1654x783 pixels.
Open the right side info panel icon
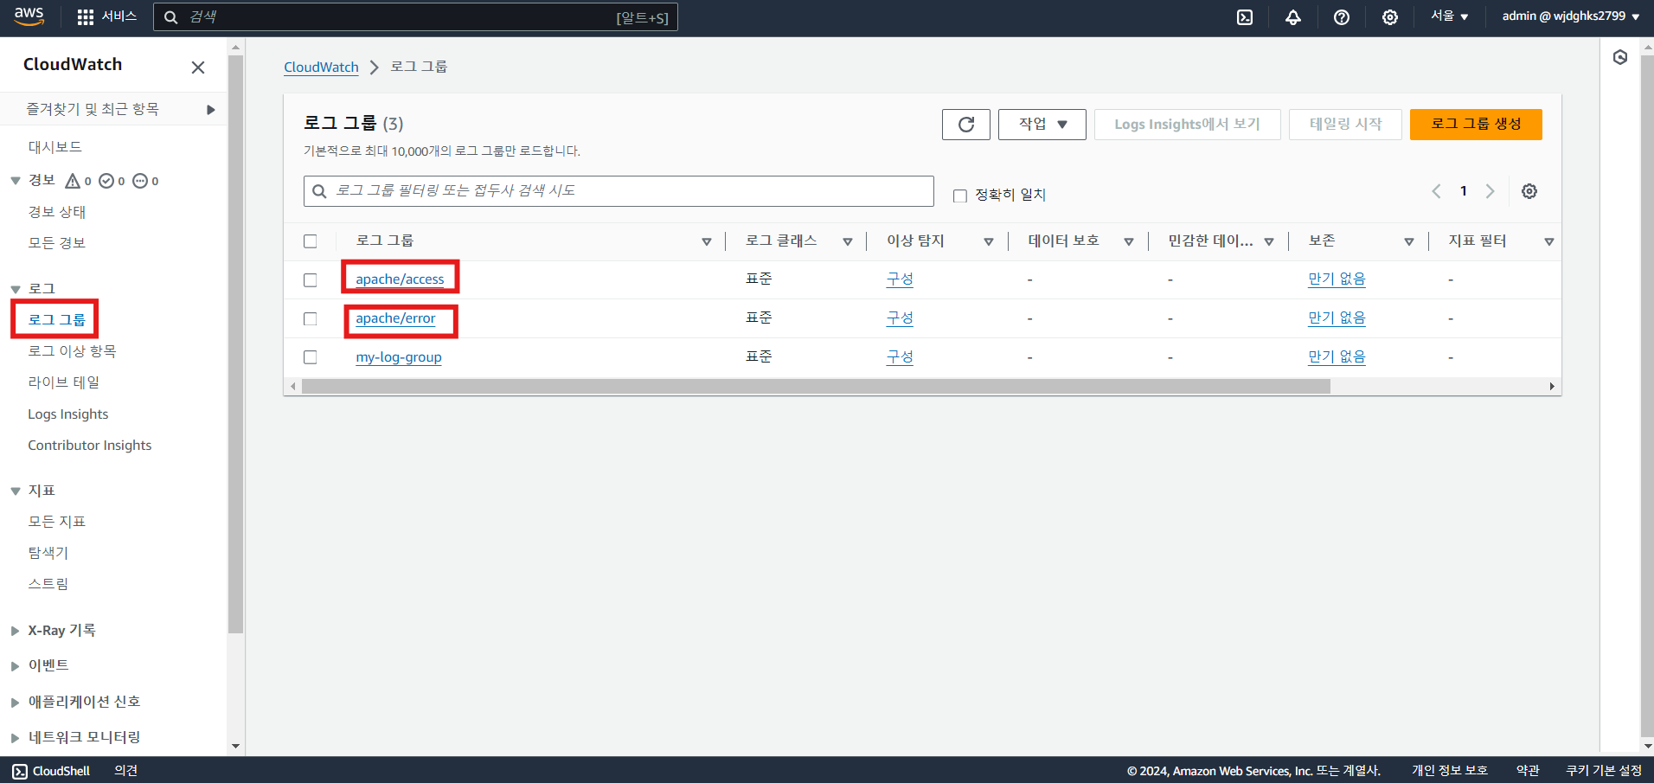1620,57
